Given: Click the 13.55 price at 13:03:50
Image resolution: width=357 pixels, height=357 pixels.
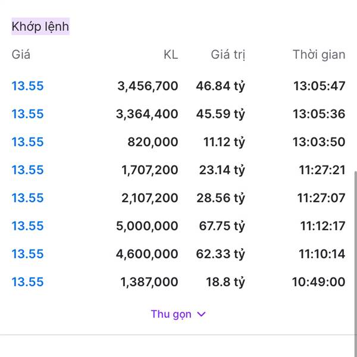Looking at the screenshot, I should 27,142.
